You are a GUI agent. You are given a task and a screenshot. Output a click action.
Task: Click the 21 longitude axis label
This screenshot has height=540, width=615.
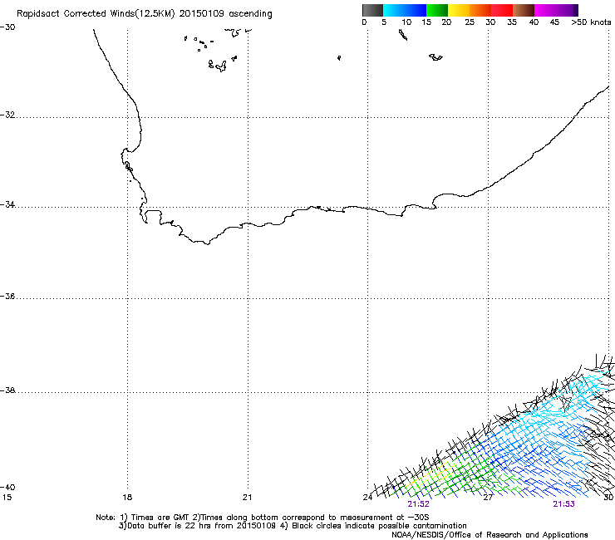[247, 498]
